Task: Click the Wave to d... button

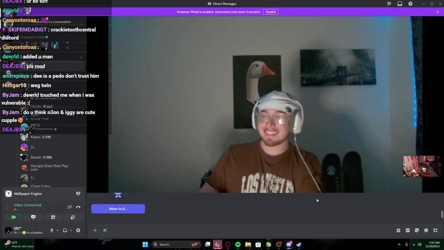Action: (118, 209)
